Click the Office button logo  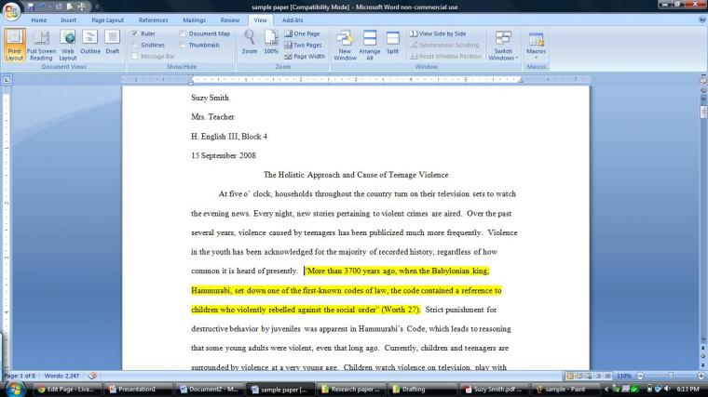(11, 11)
